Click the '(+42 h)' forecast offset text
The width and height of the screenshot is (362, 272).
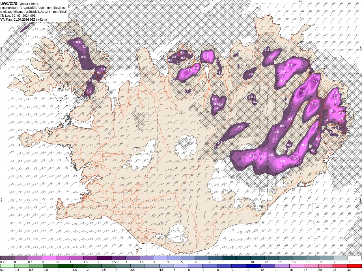tap(42, 20)
